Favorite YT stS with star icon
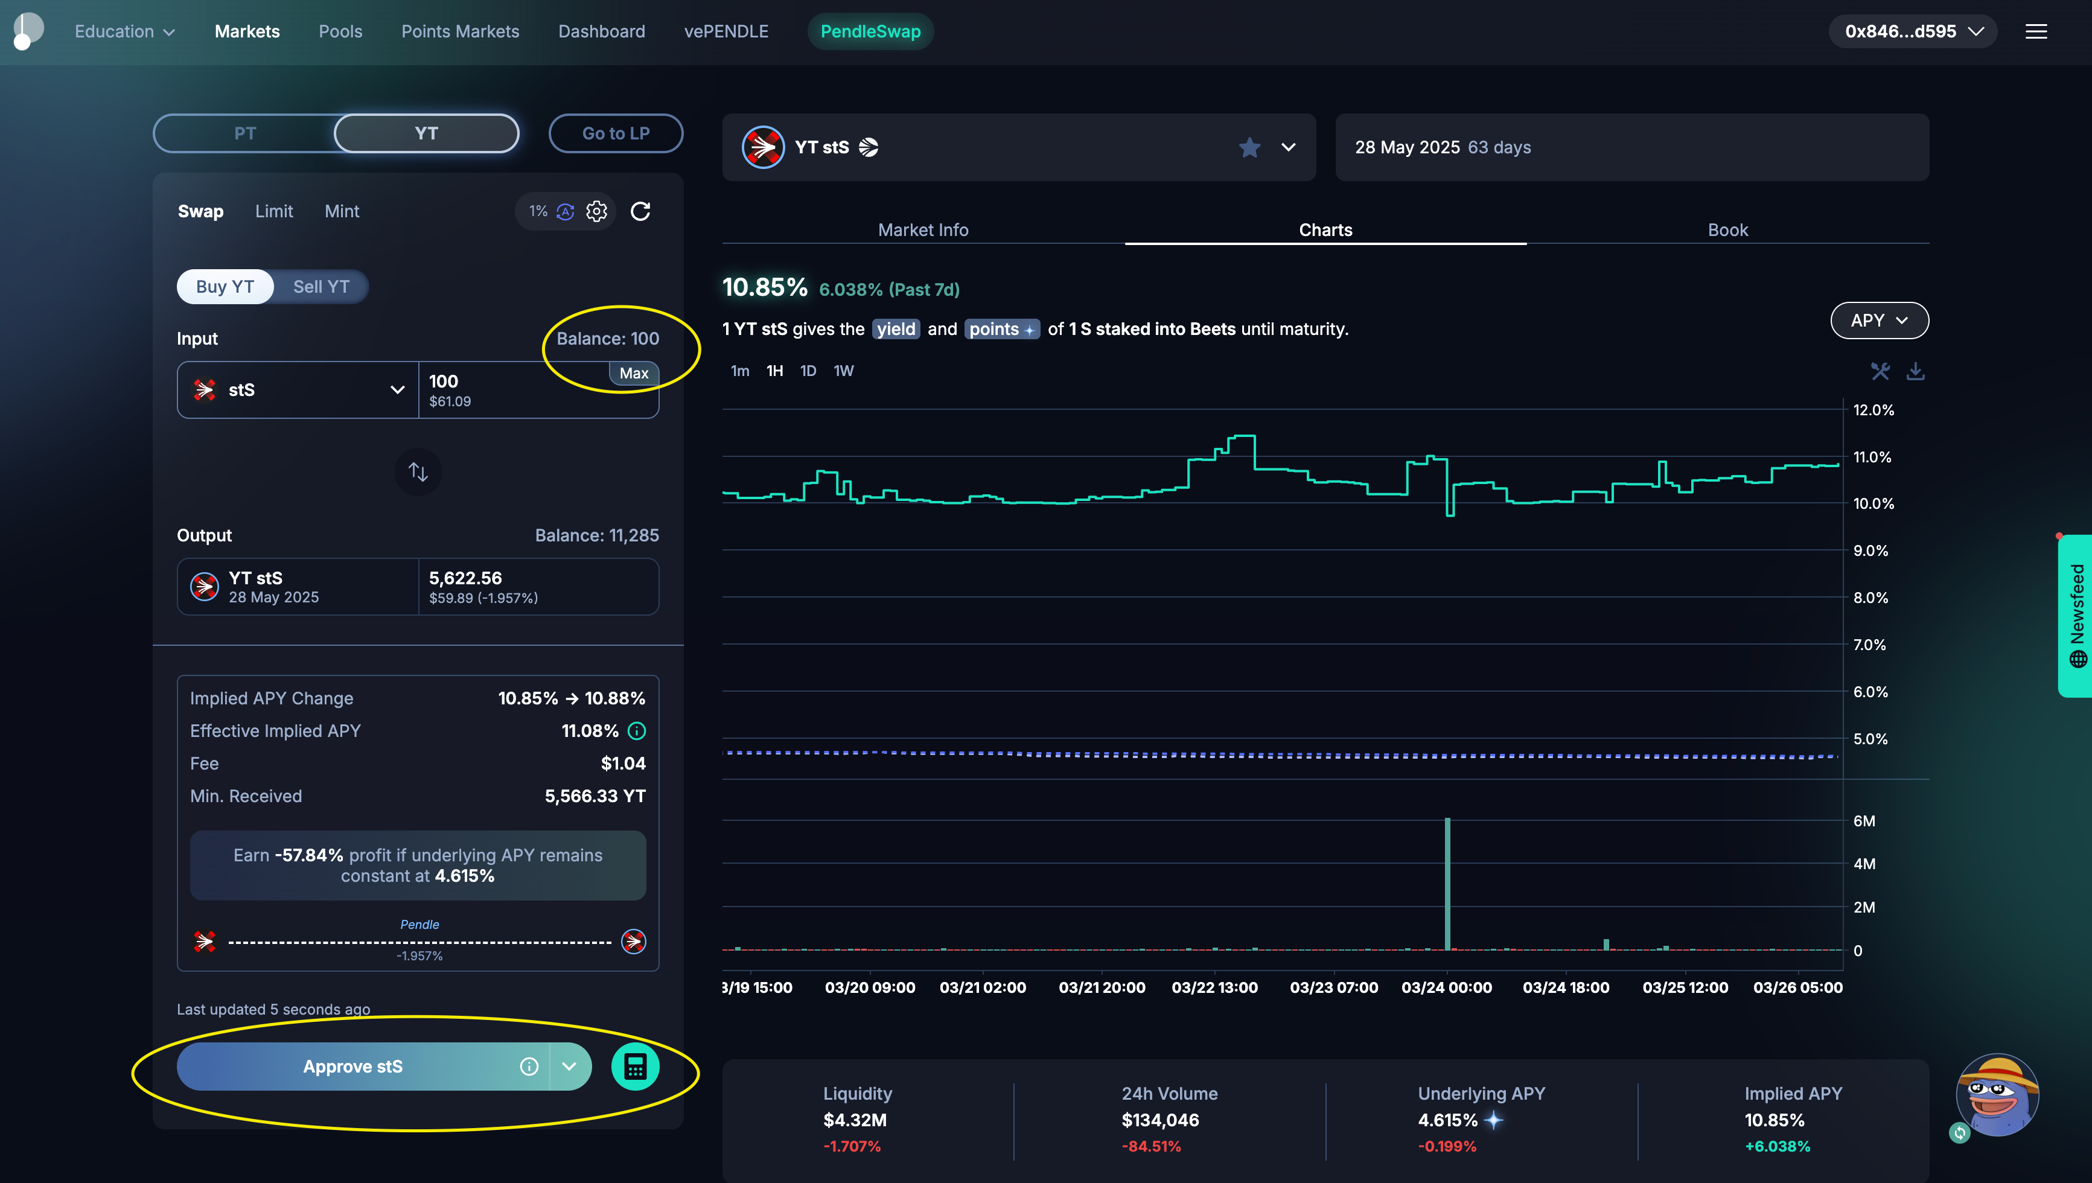Image resolution: width=2092 pixels, height=1183 pixels. (x=1249, y=147)
